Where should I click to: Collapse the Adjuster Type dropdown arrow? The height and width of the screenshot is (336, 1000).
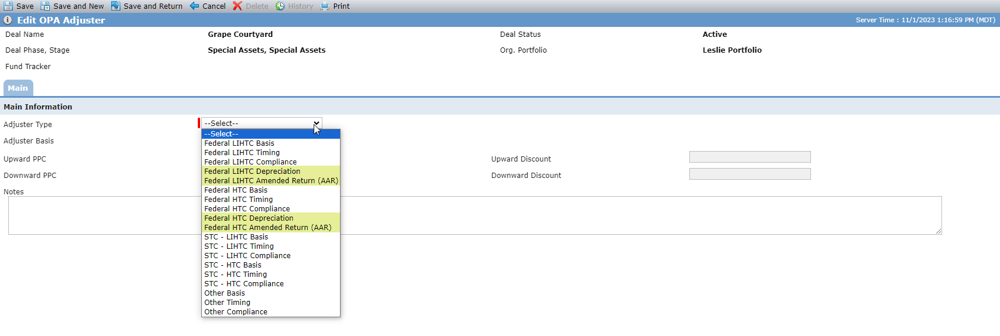pyautogui.click(x=317, y=124)
